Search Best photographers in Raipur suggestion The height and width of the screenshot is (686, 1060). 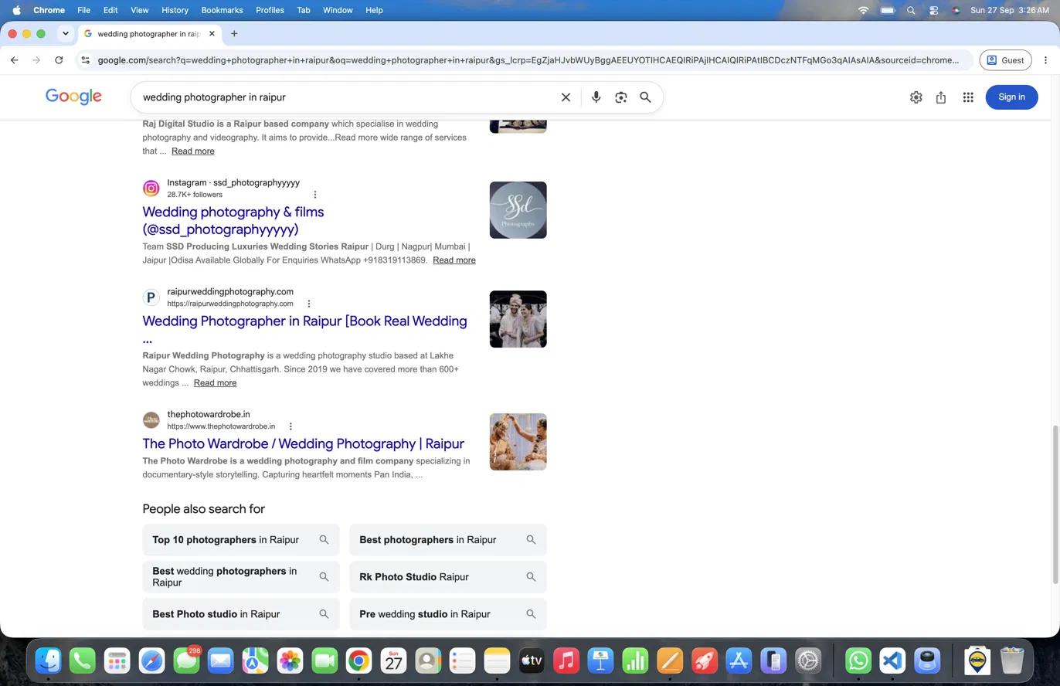point(448,540)
